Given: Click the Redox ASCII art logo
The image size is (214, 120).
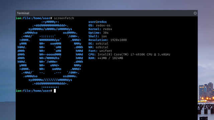Looking at the screenshot, I should pos(50,54).
